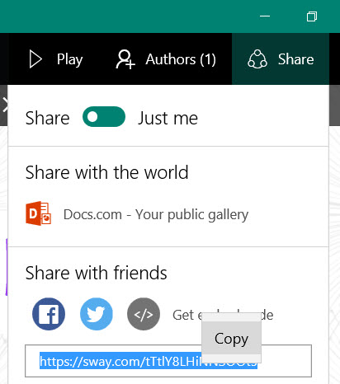Click the Just me label

(x=168, y=118)
